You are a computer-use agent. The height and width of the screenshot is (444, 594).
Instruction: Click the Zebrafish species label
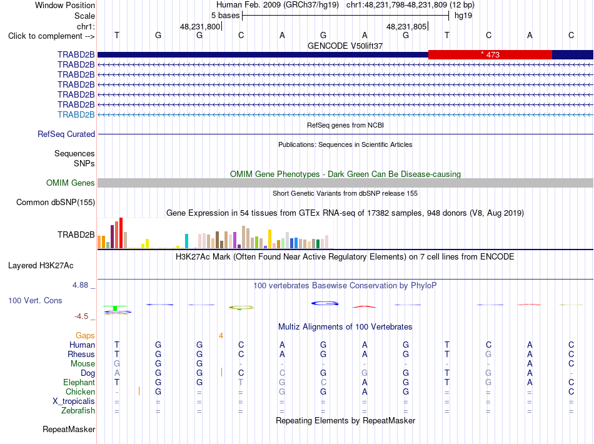(x=78, y=410)
